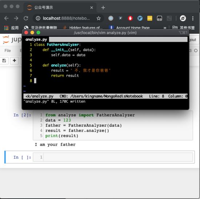200x199 pixels.
Task: Open the other bookmarks folder
Action: 183,28
